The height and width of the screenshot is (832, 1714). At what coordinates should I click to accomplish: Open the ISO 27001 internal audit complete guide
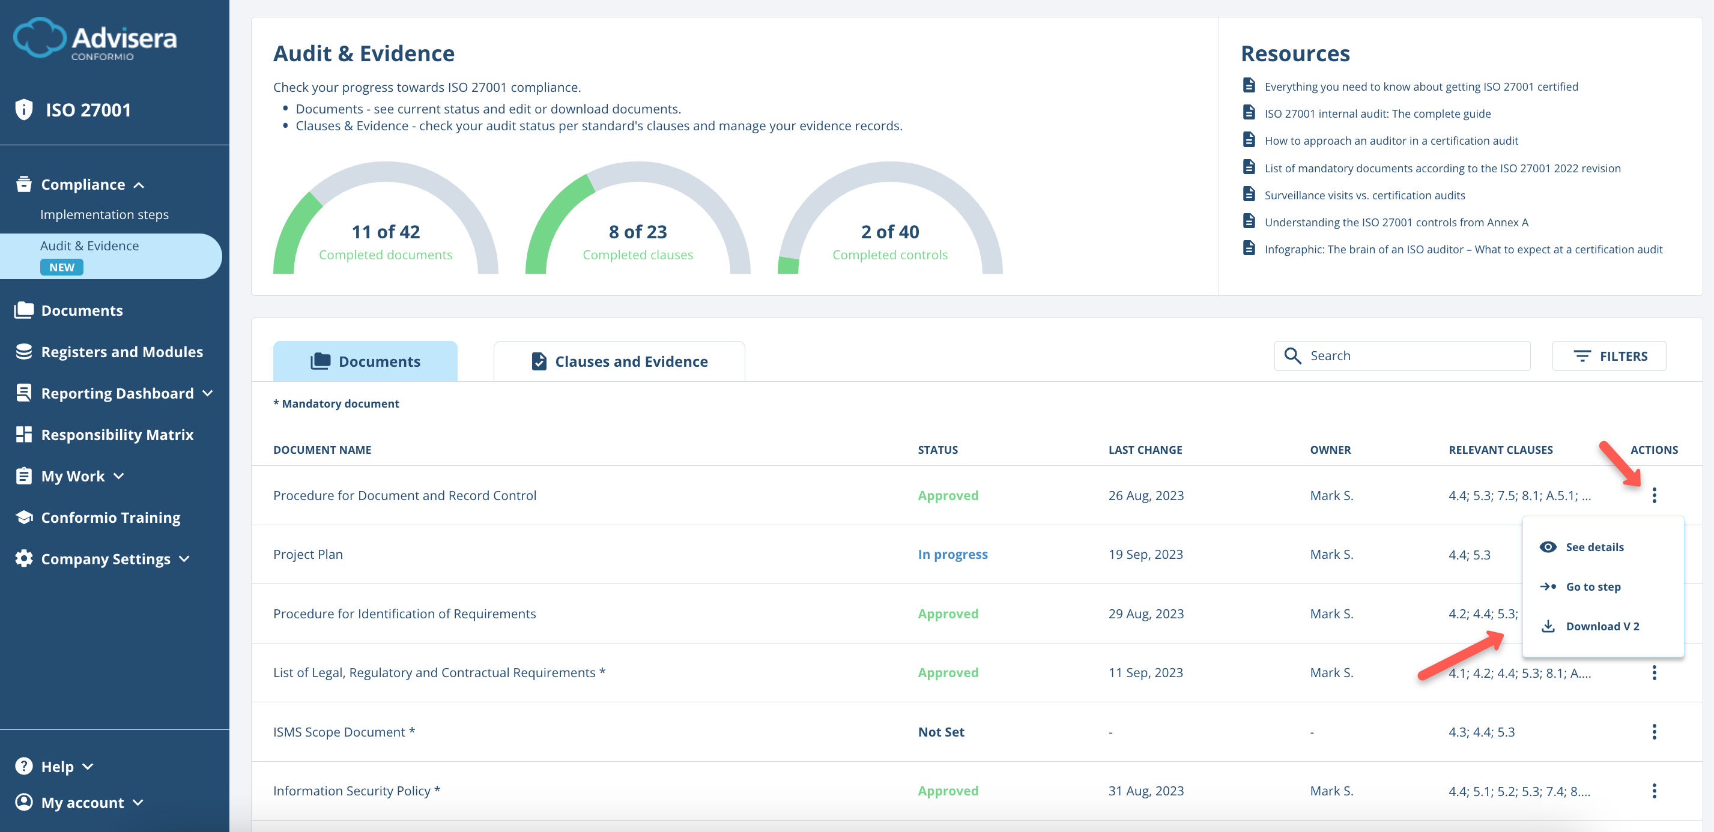tap(1377, 113)
